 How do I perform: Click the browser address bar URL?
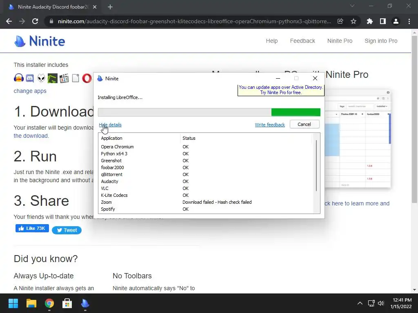pyautogui.click(x=194, y=21)
